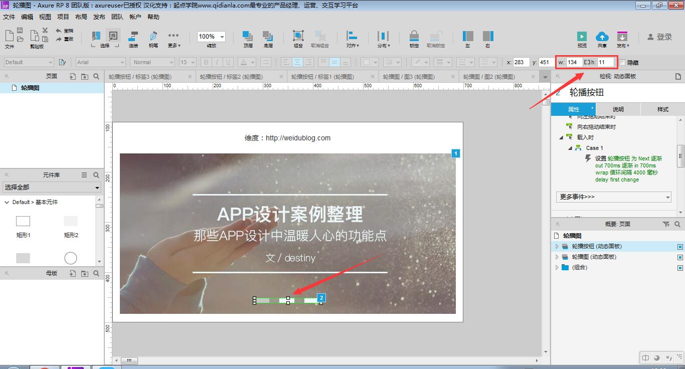The width and height of the screenshot is (685, 369).
Task: Click the horizontal scrollbar thumb below canvas
Action: click(129, 360)
